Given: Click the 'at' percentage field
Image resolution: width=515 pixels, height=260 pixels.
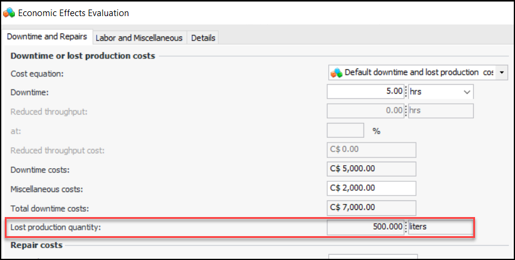Looking at the screenshot, I should tap(346, 131).
